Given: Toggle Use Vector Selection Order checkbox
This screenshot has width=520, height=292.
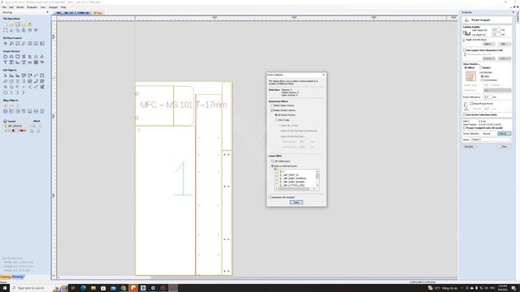Looking at the screenshot, I should pyautogui.click(x=465, y=114).
